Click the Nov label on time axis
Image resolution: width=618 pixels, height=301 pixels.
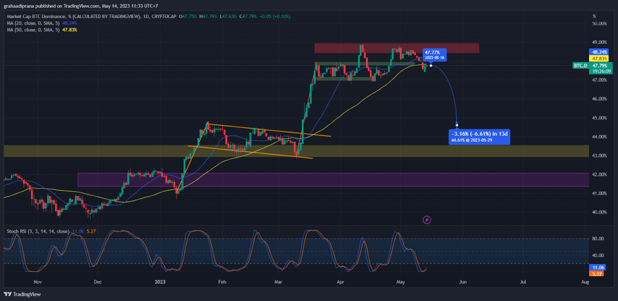click(x=38, y=282)
